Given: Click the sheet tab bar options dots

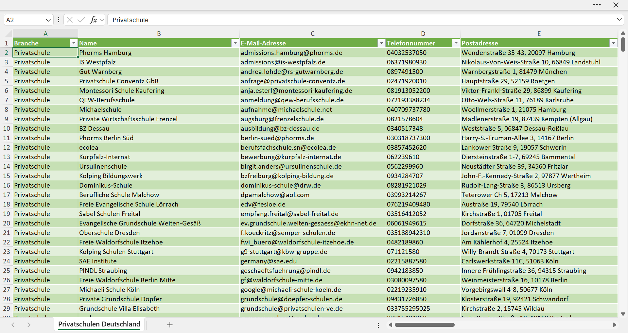Looking at the screenshot, I should click(x=378, y=325).
